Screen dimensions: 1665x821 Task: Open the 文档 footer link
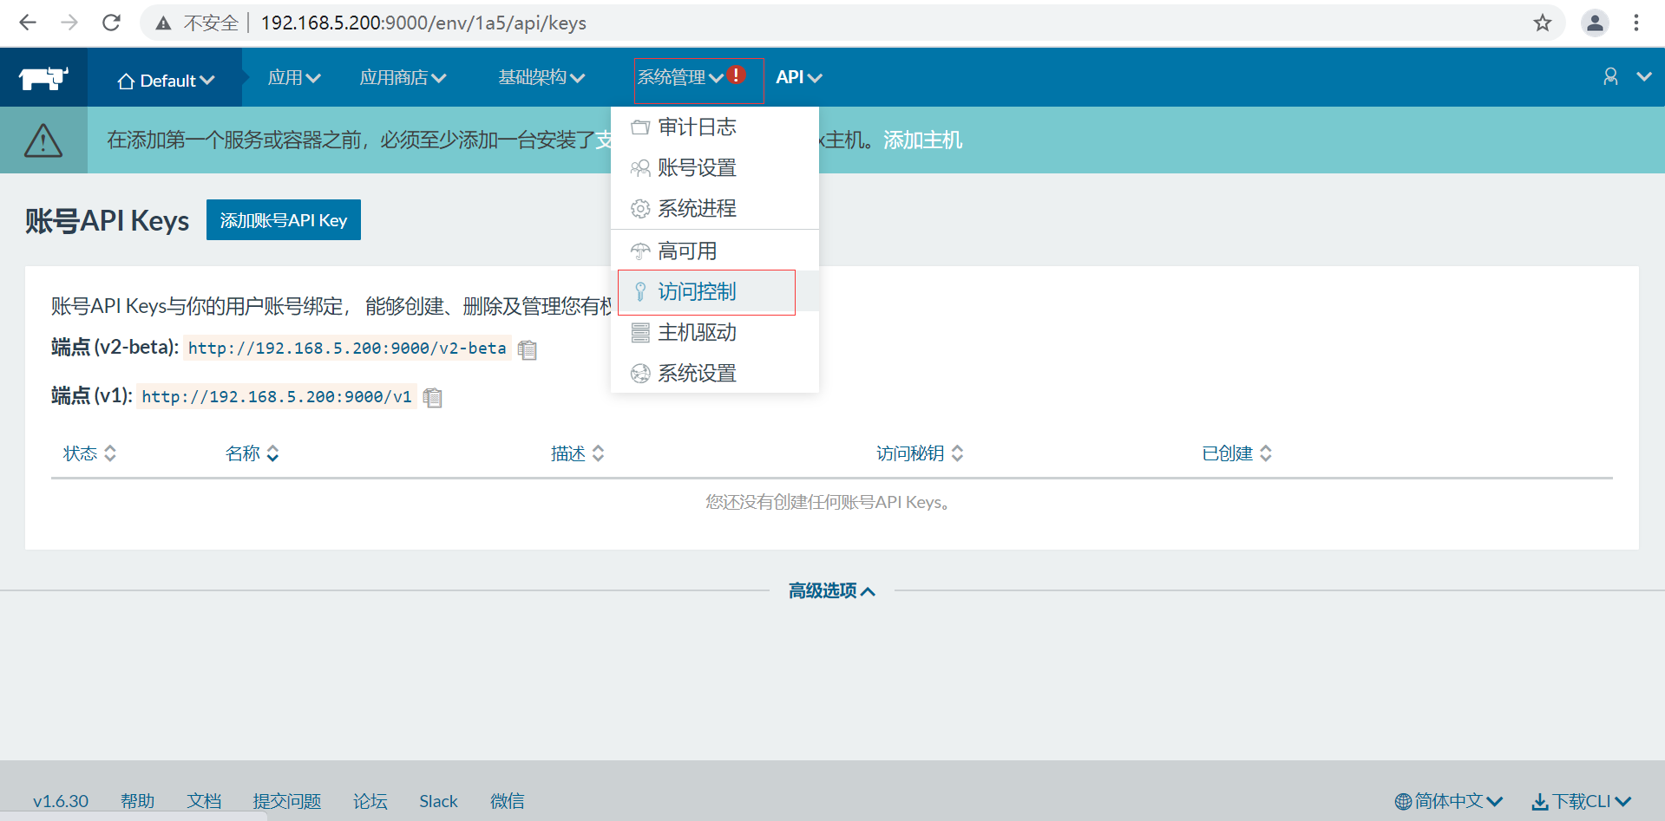point(204,801)
